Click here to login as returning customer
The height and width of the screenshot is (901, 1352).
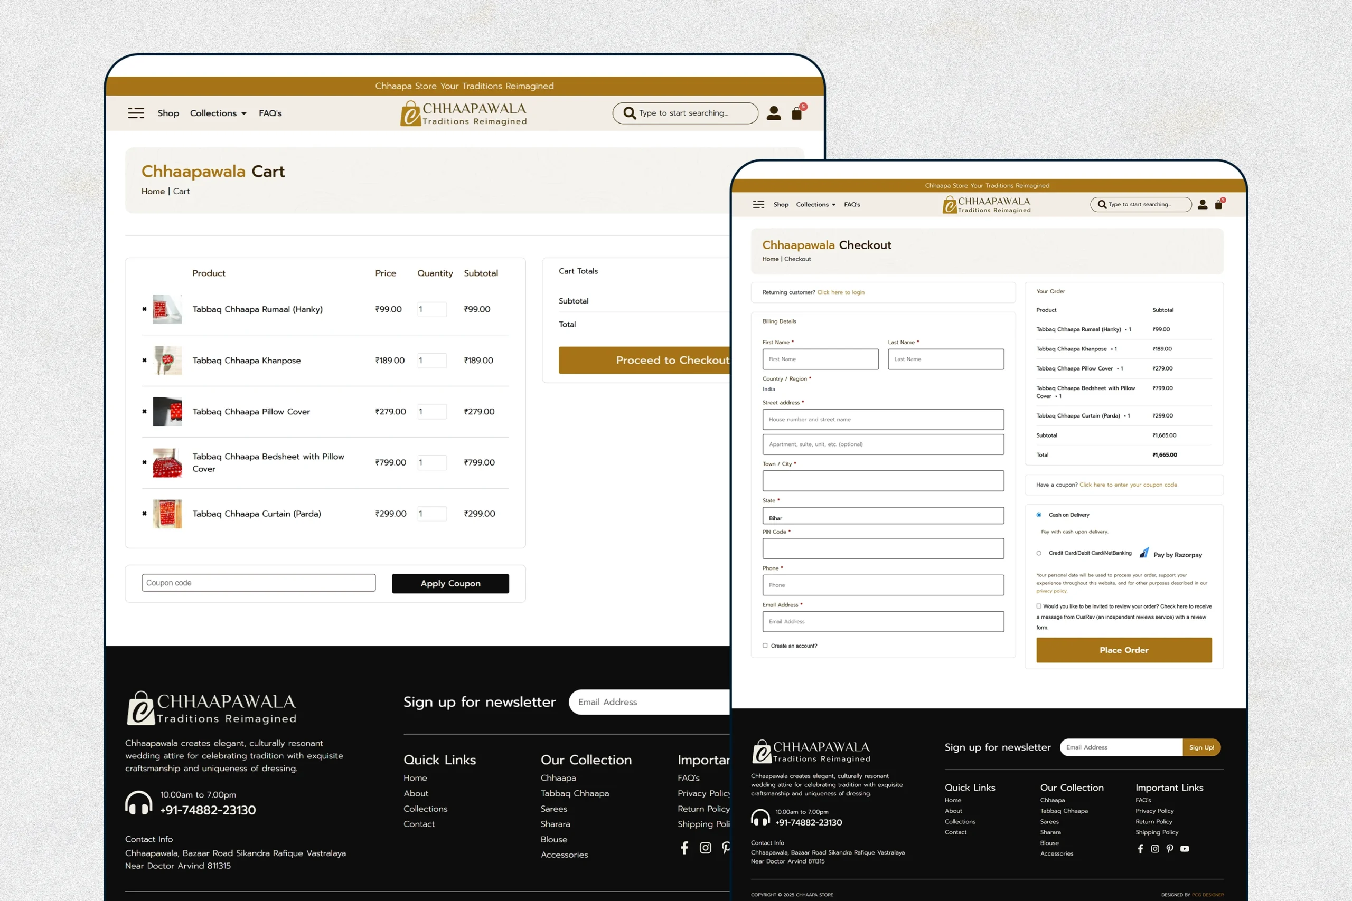click(x=840, y=292)
